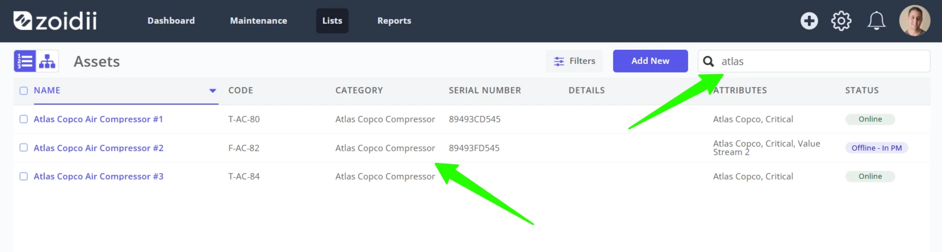
Task: Click attributes 'Atlas Copco, Critical, Value Stream 2'
Action: 767,148
